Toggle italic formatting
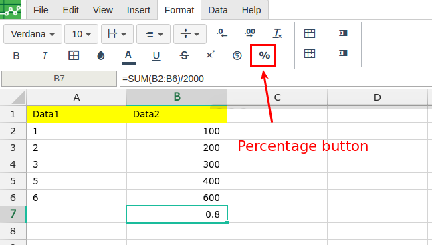This screenshot has width=432, height=245. 45,56
